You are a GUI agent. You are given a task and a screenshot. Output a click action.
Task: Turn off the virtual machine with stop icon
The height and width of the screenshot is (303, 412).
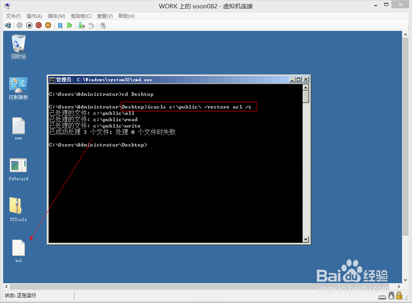click(x=29, y=26)
